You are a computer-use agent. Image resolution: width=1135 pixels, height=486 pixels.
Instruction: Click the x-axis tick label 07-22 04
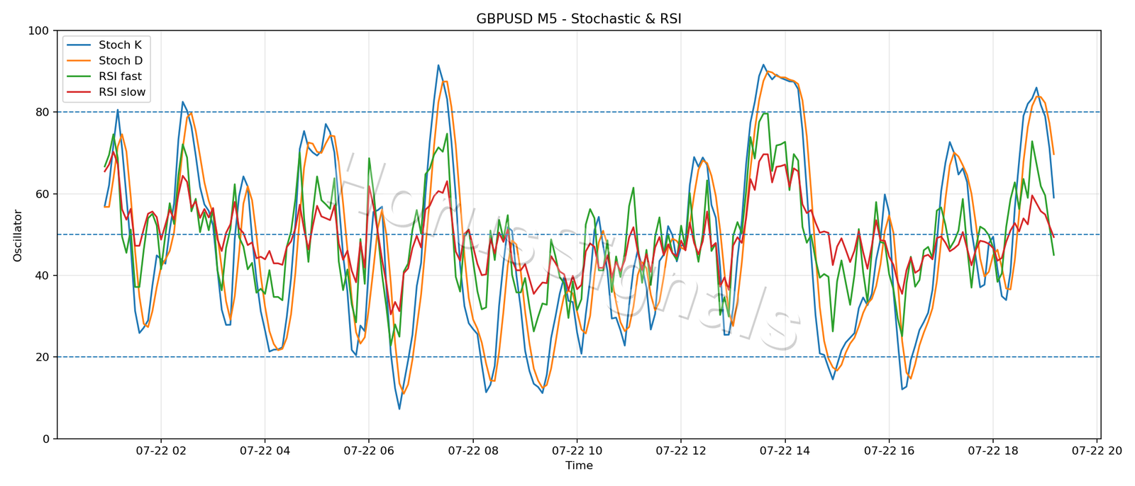(x=265, y=450)
